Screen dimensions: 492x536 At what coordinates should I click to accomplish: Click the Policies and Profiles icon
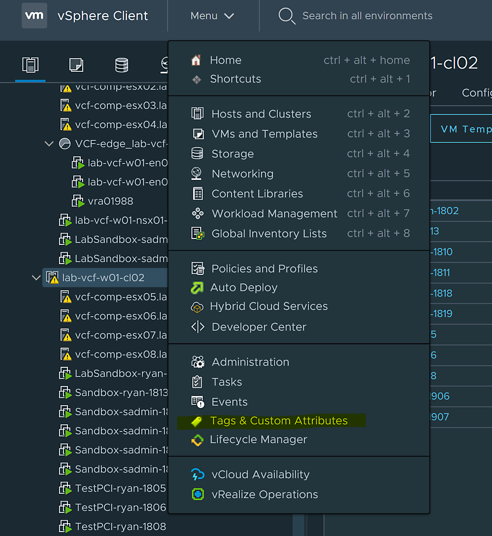(198, 268)
